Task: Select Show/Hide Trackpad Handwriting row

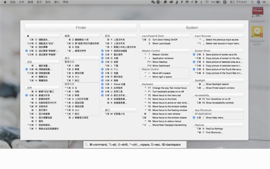Action: 165,125
